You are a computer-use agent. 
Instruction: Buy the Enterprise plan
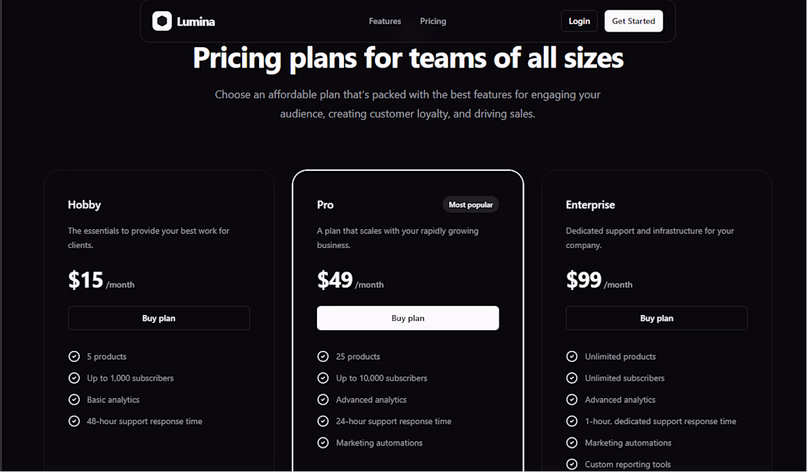tap(657, 318)
